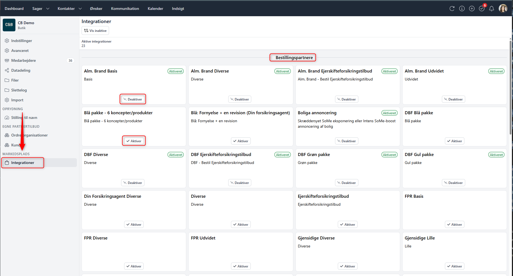The image size is (513, 276).
Task: Click the user profile avatar
Action: tap(503, 9)
